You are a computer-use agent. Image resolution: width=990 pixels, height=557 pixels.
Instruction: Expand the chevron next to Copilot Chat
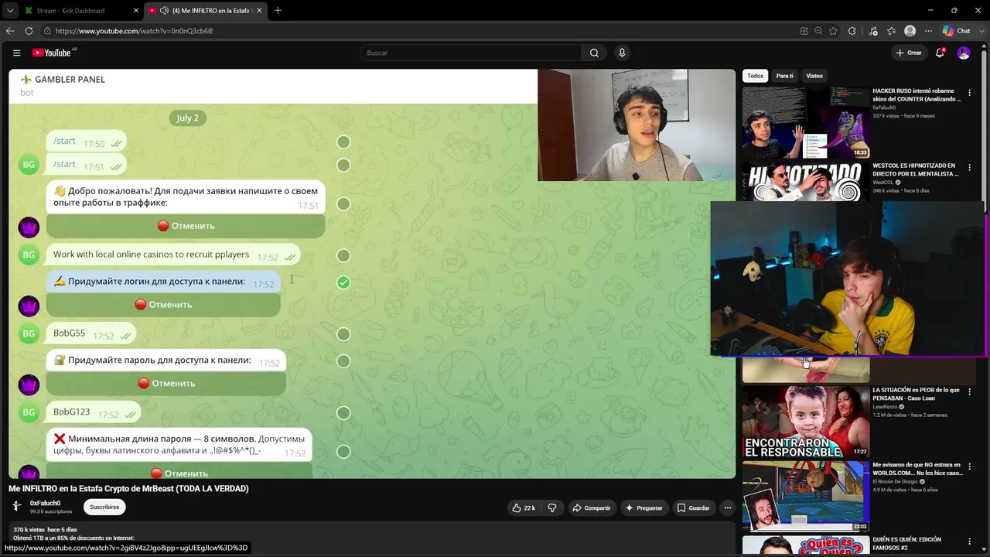point(980,31)
